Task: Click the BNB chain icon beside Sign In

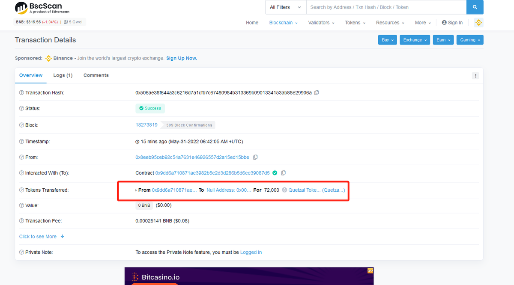Action: (478, 23)
